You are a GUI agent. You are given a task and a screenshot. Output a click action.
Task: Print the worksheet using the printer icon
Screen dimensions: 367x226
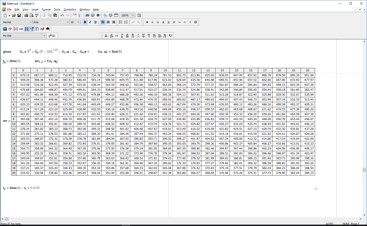pyautogui.click(x=26, y=16)
